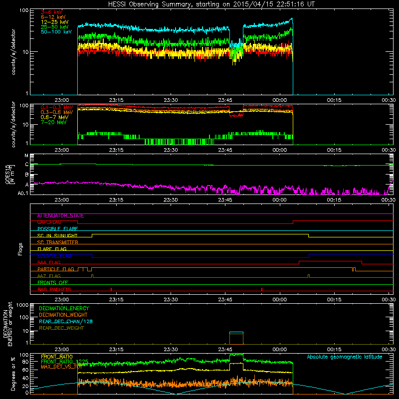Select the BAD_PACKETS flag label
Screen dimensions: 399x399
54,290
